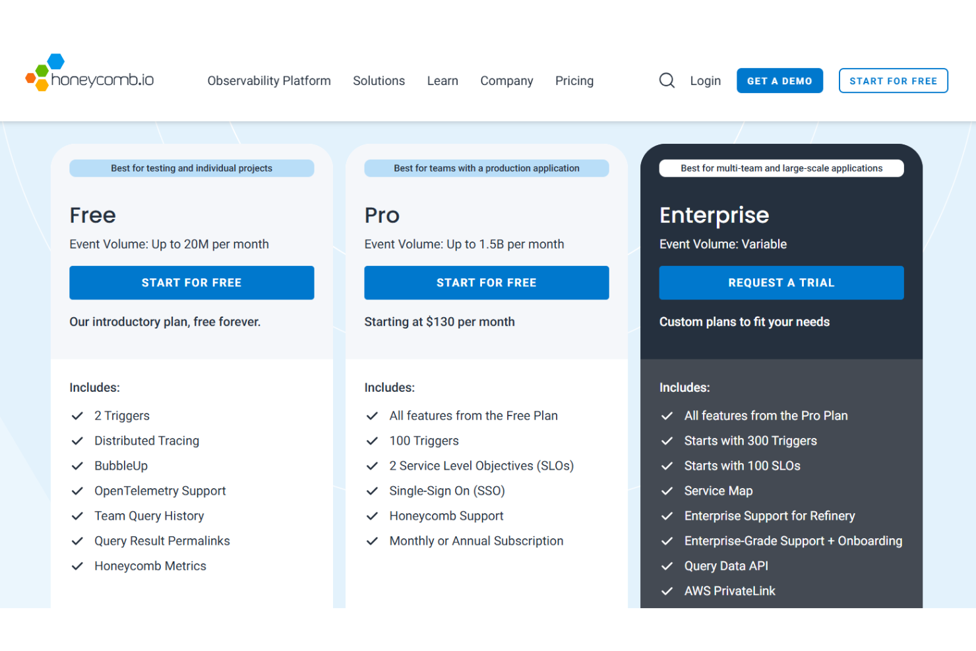Click checkmark beside OpenTelemetry Support
Viewport: 976px width, 651px height.
click(x=77, y=491)
